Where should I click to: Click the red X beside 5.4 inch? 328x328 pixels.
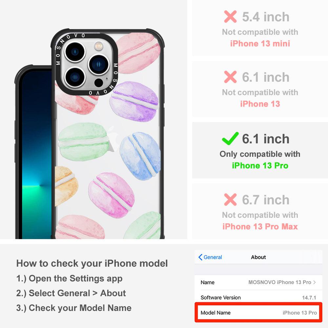230,16
